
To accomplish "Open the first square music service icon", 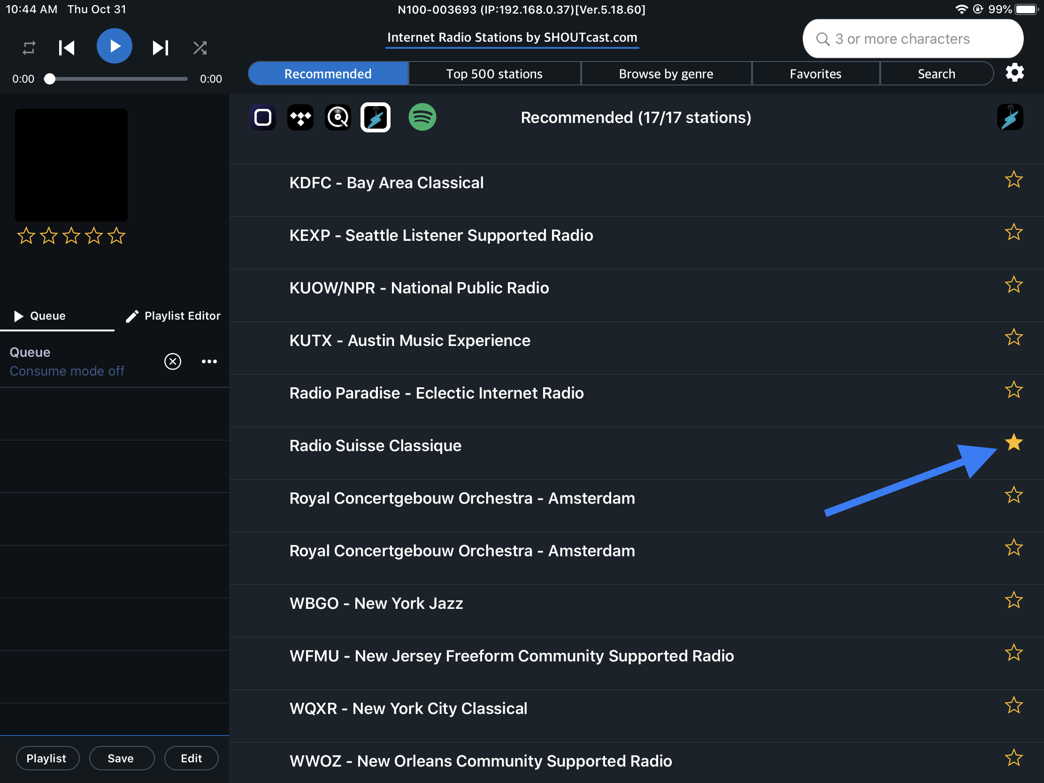I will click(263, 117).
